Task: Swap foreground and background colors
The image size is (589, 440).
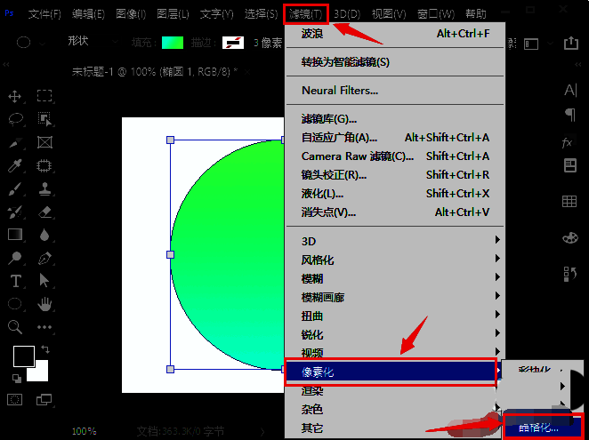Action: point(45,349)
